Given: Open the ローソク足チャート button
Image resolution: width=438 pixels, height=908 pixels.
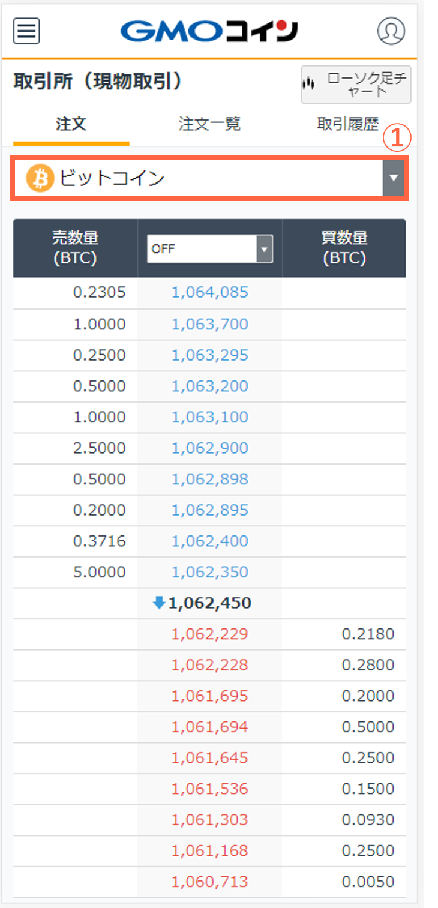Looking at the screenshot, I should pyautogui.click(x=356, y=85).
